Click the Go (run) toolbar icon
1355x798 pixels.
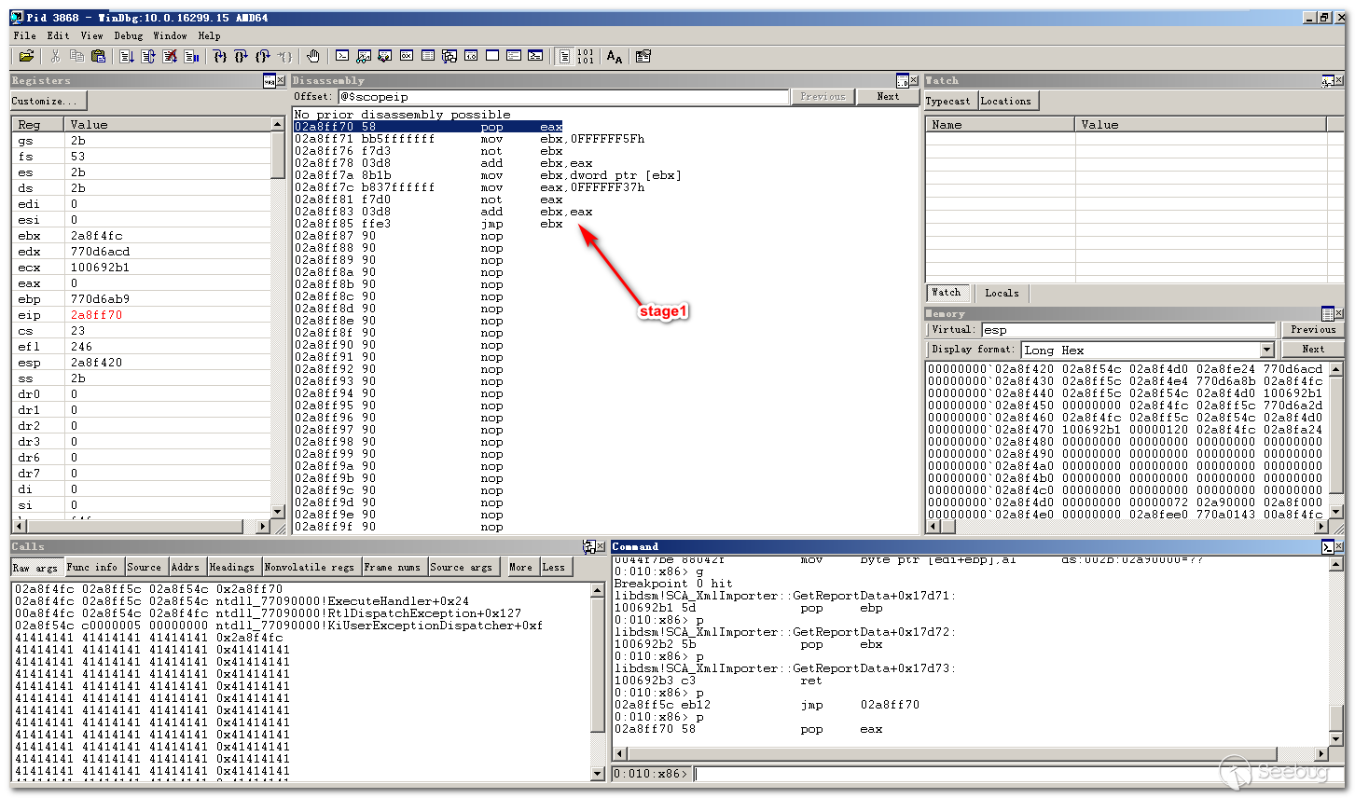127,57
